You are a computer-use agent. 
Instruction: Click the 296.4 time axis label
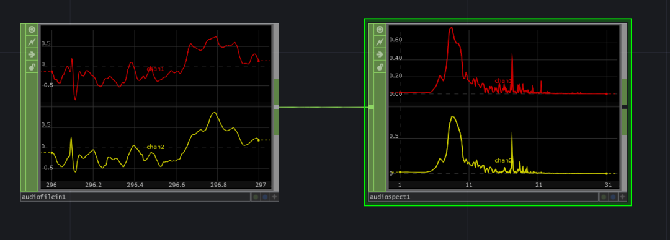pyautogui.click(x=135, y=186)
